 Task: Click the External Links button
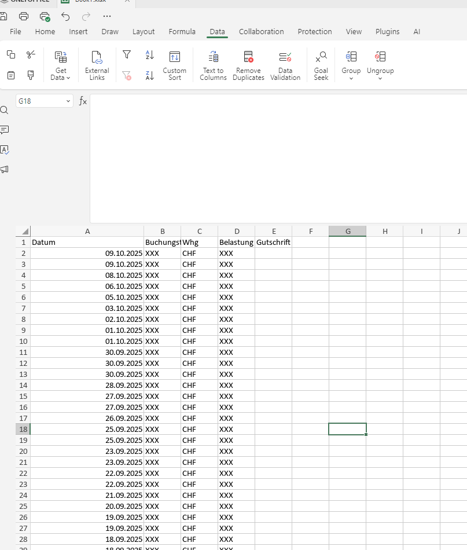click(97, 65)
